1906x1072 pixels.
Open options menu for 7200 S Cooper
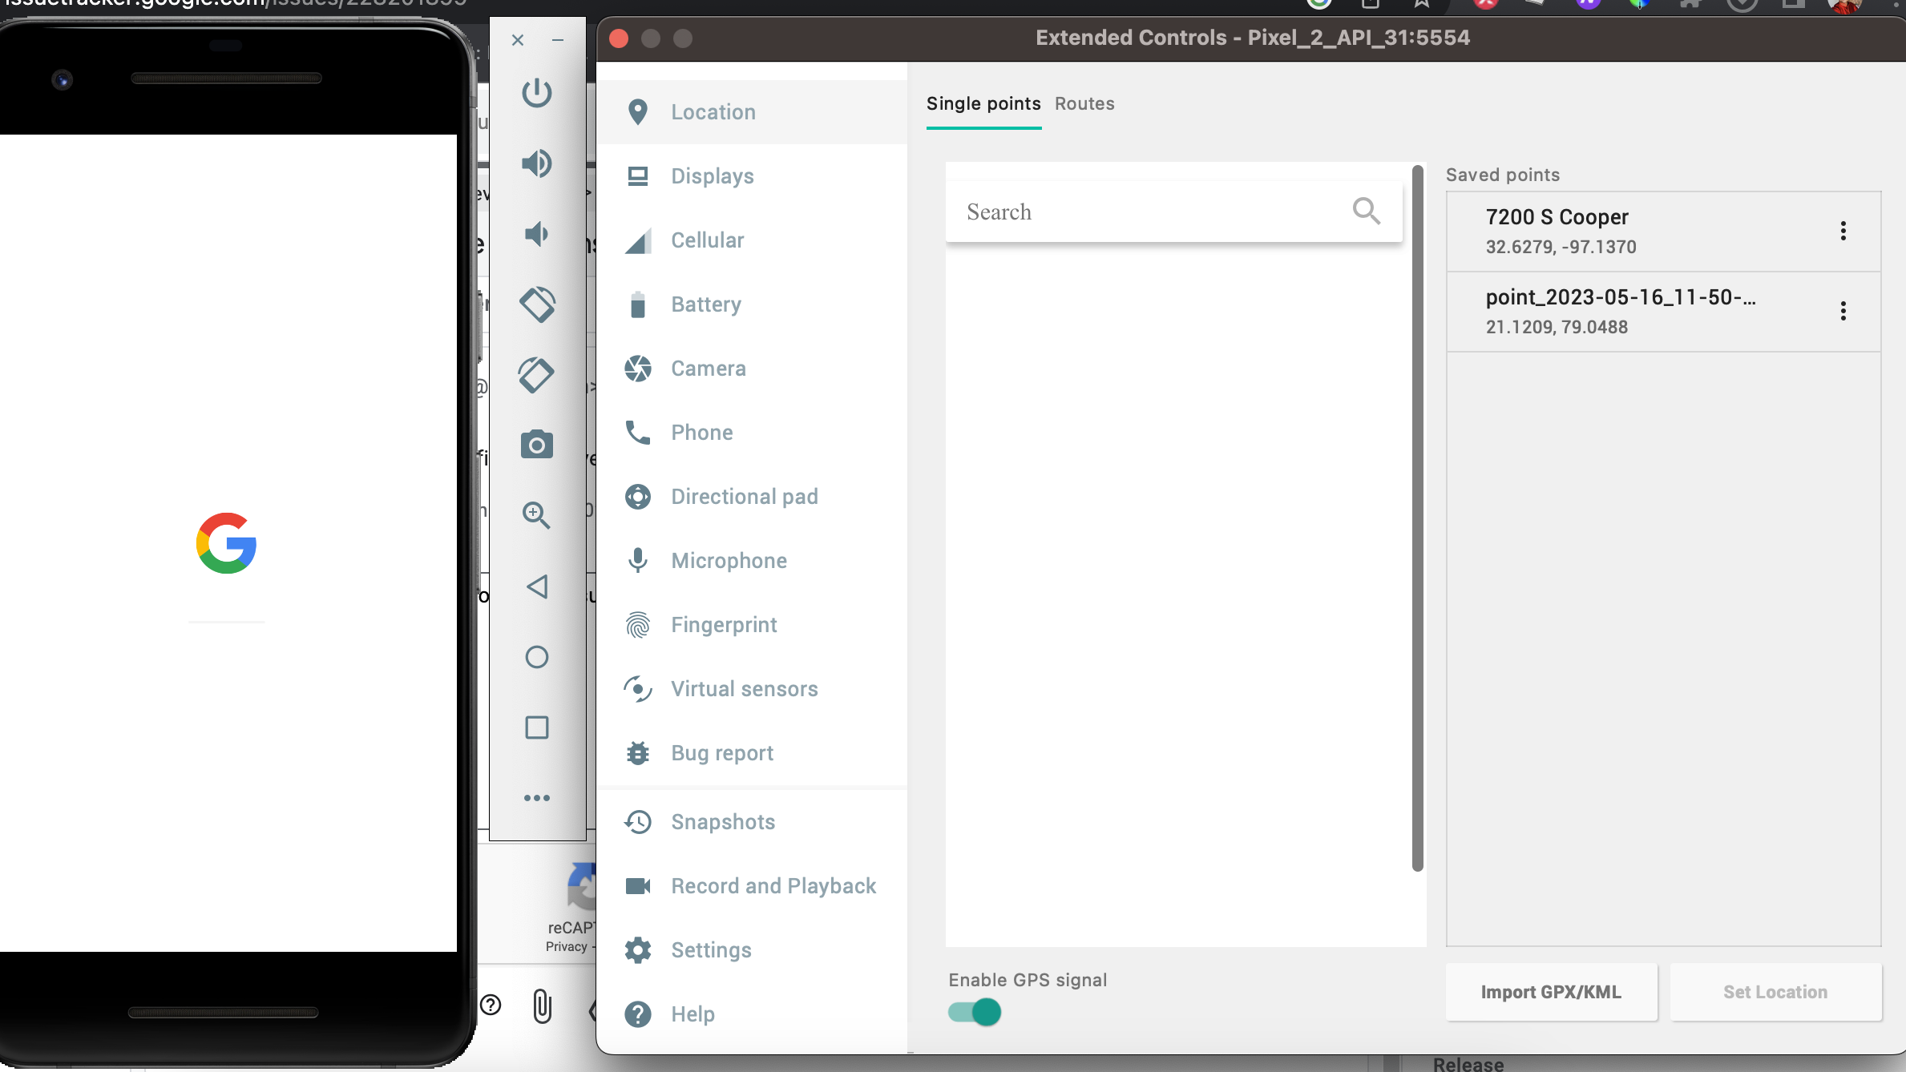pos(1843,232)
